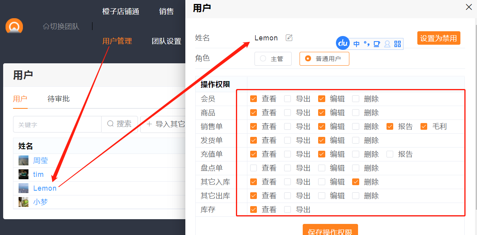The height and width of the screenshot is (235, 477).
Task: Open the 销售 top navigation menu
Action: pyautogui.click(x=166, y=11)
